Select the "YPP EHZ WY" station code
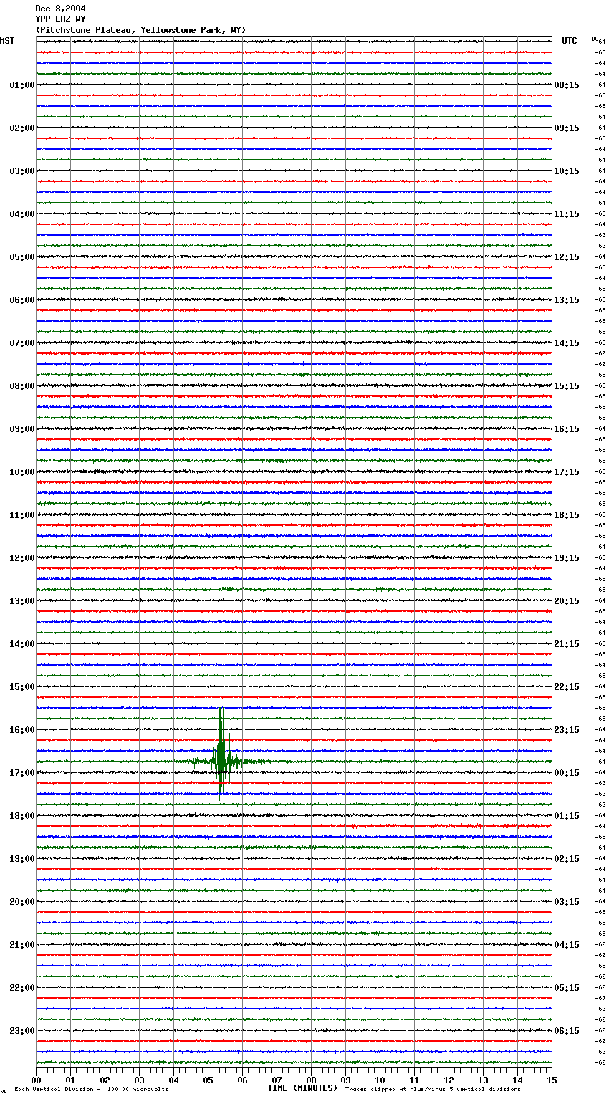This screenshot has height=1099, width=609. [x=61, y=19]
